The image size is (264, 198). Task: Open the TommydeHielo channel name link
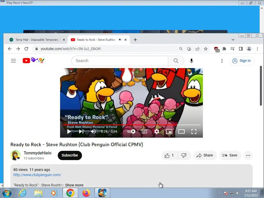click(x=38, y=153)
